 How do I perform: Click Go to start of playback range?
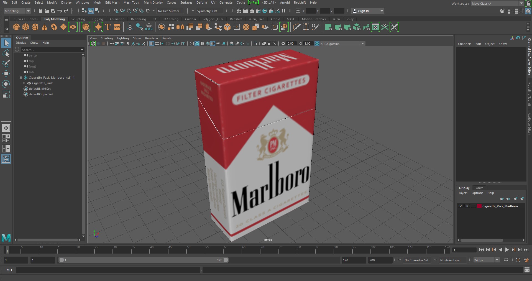point(481,250)
